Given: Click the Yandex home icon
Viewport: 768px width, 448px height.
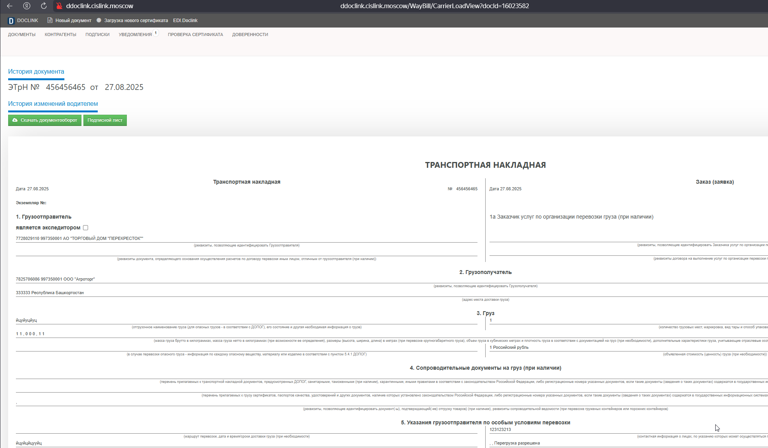Looking at the screenshot, I should (27, 6).
